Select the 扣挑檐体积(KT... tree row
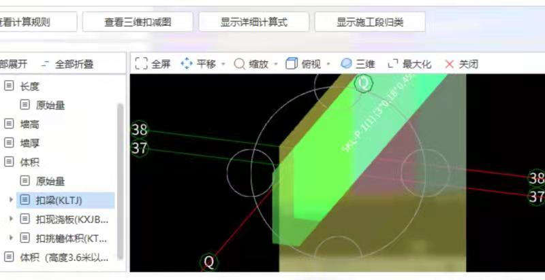This screenshot has height=280, width=545. click(65, 239)
